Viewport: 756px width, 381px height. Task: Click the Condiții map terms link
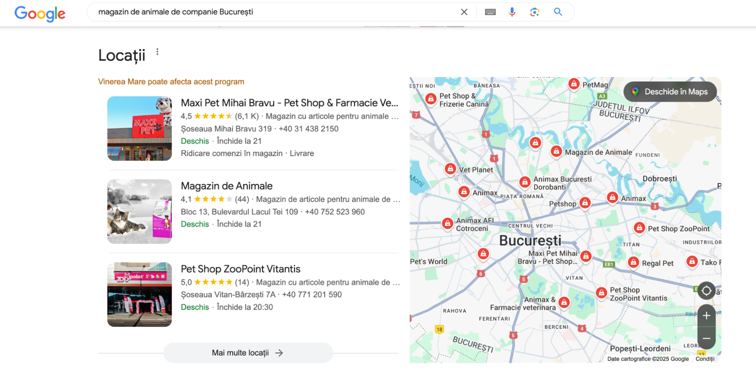click(x=705, y=359)
